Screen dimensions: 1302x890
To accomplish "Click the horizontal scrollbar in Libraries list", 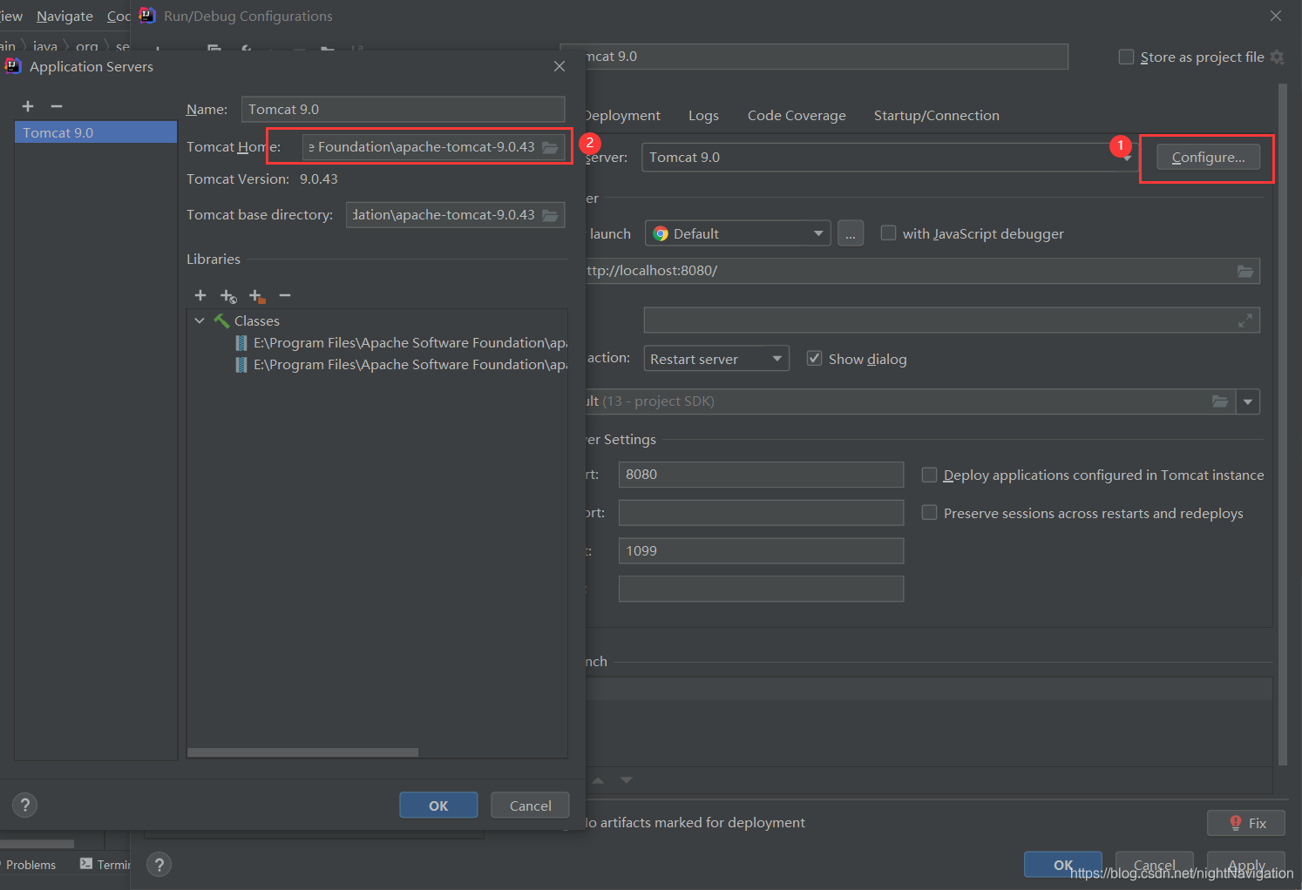I will click(x=302, y=752).
